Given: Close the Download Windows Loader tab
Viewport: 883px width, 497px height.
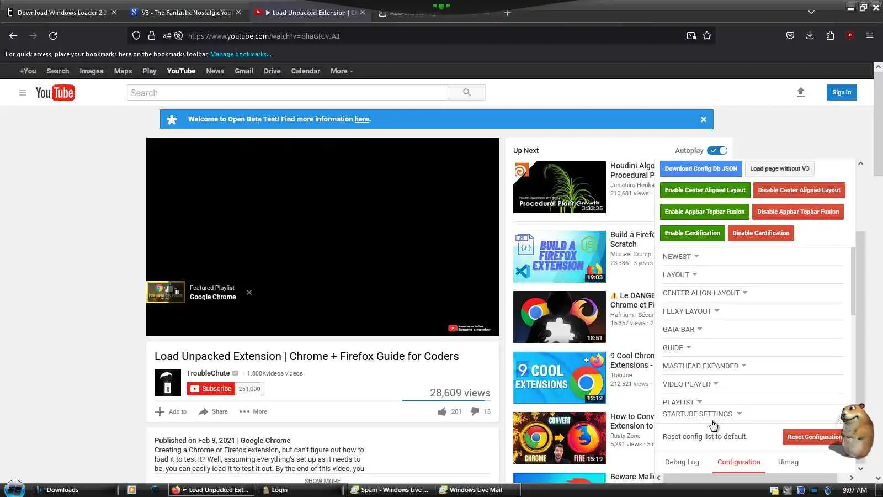Looking at the screenshot, I should coord(114,12).
